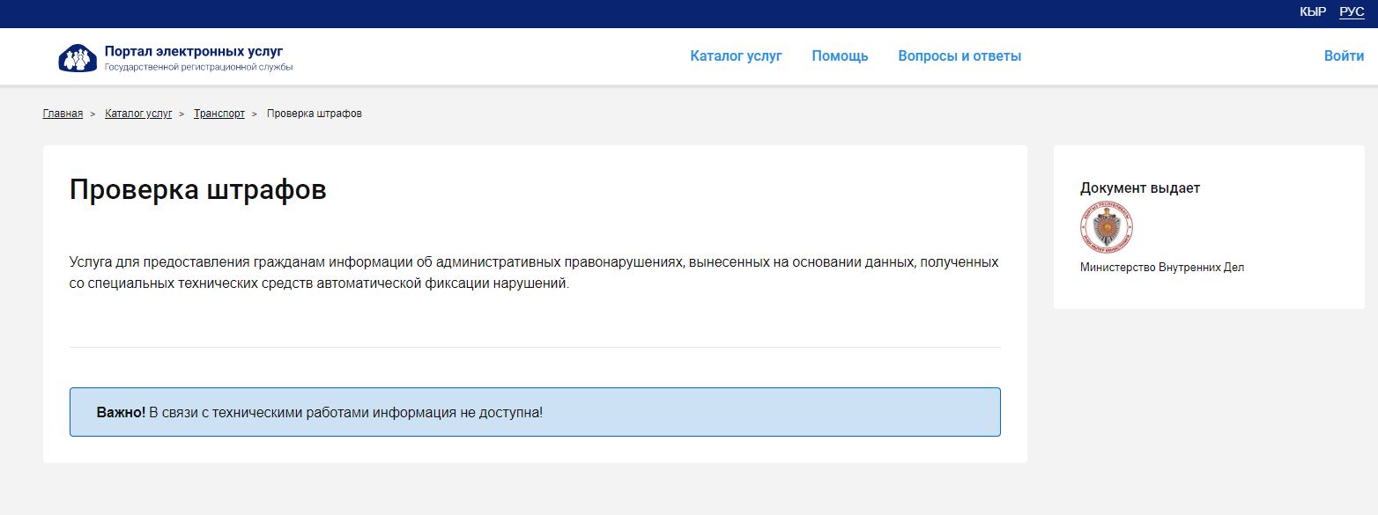Open the Каталог услуг navigation menu item
The image size is (1378, 515).
736,56
